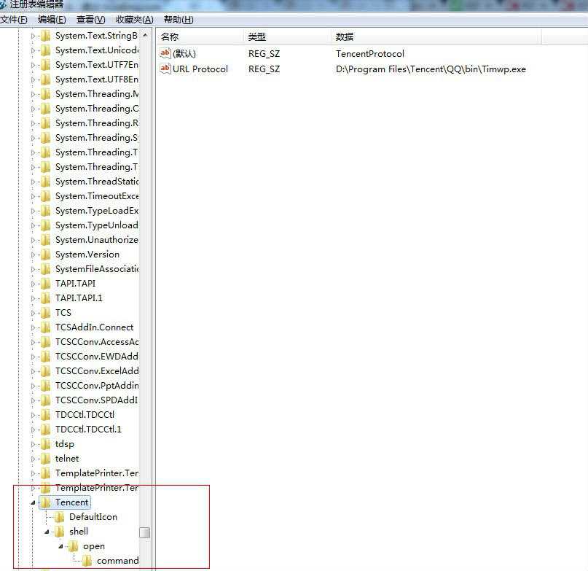Open the 收藏夹(A) menu
The width and height of the screenshot is (588, 571).
[x=135, y=20]
